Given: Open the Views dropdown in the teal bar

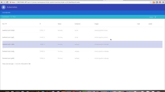Looking at the screenshot, I should pos(153,17).
